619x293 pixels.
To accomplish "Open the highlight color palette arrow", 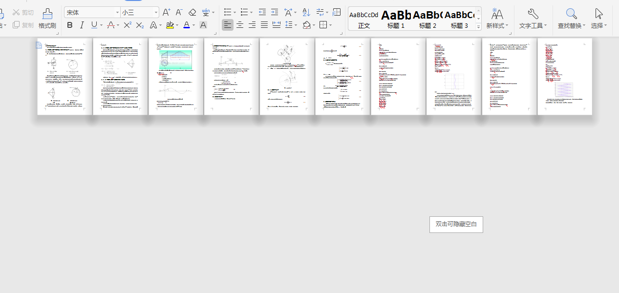I will pos(177,25).
